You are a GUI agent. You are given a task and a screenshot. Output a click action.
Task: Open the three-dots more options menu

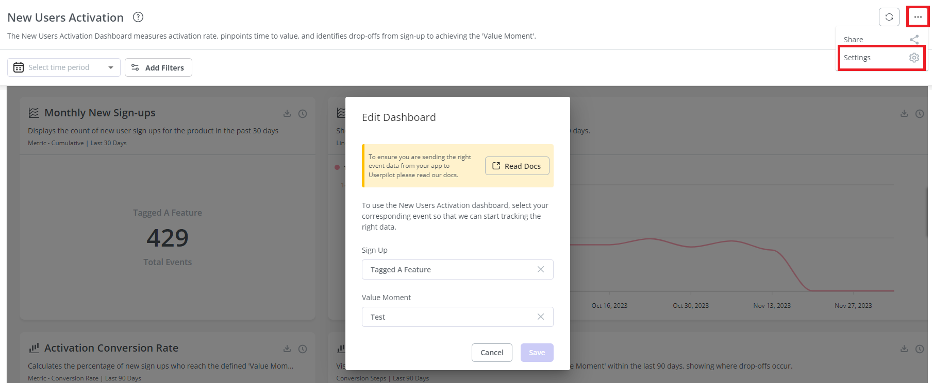918,17
